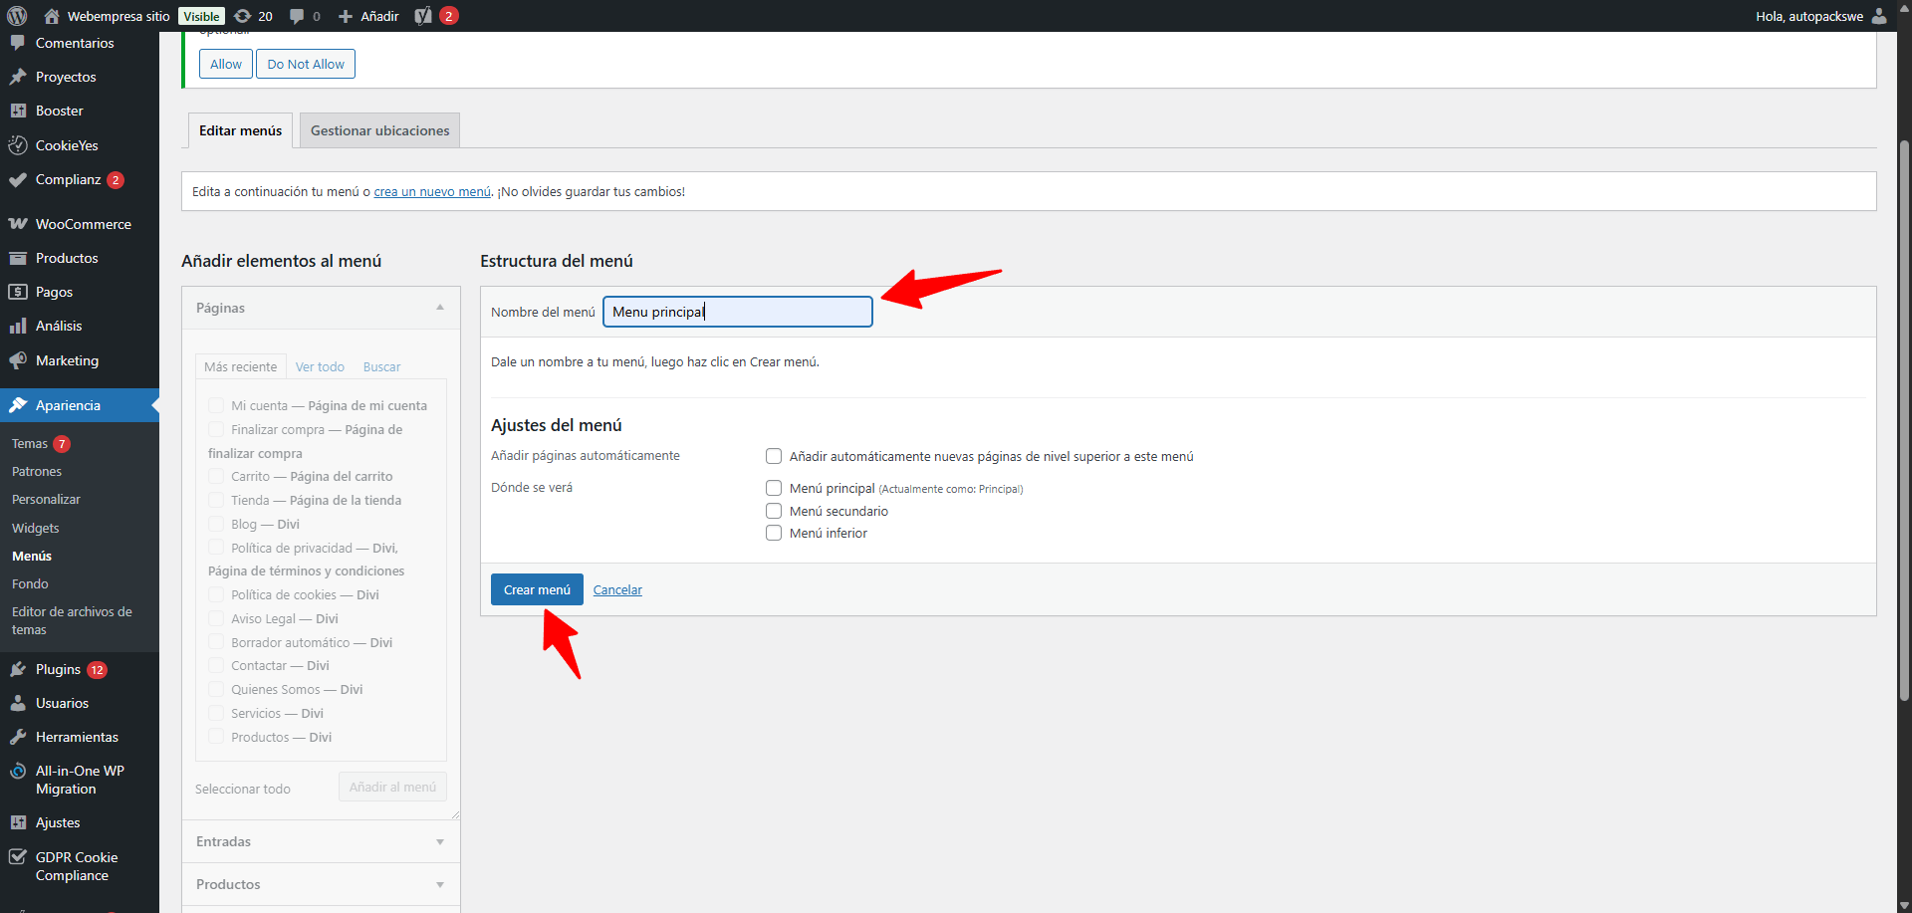Expand the Entradas accordion section
1912x913 pixels.
[x=321, y=841]
